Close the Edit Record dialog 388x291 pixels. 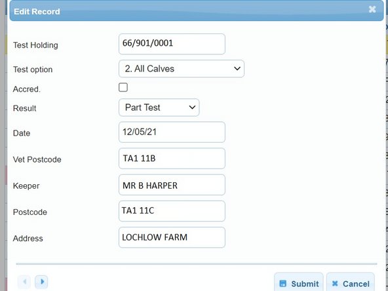point(372,9)
